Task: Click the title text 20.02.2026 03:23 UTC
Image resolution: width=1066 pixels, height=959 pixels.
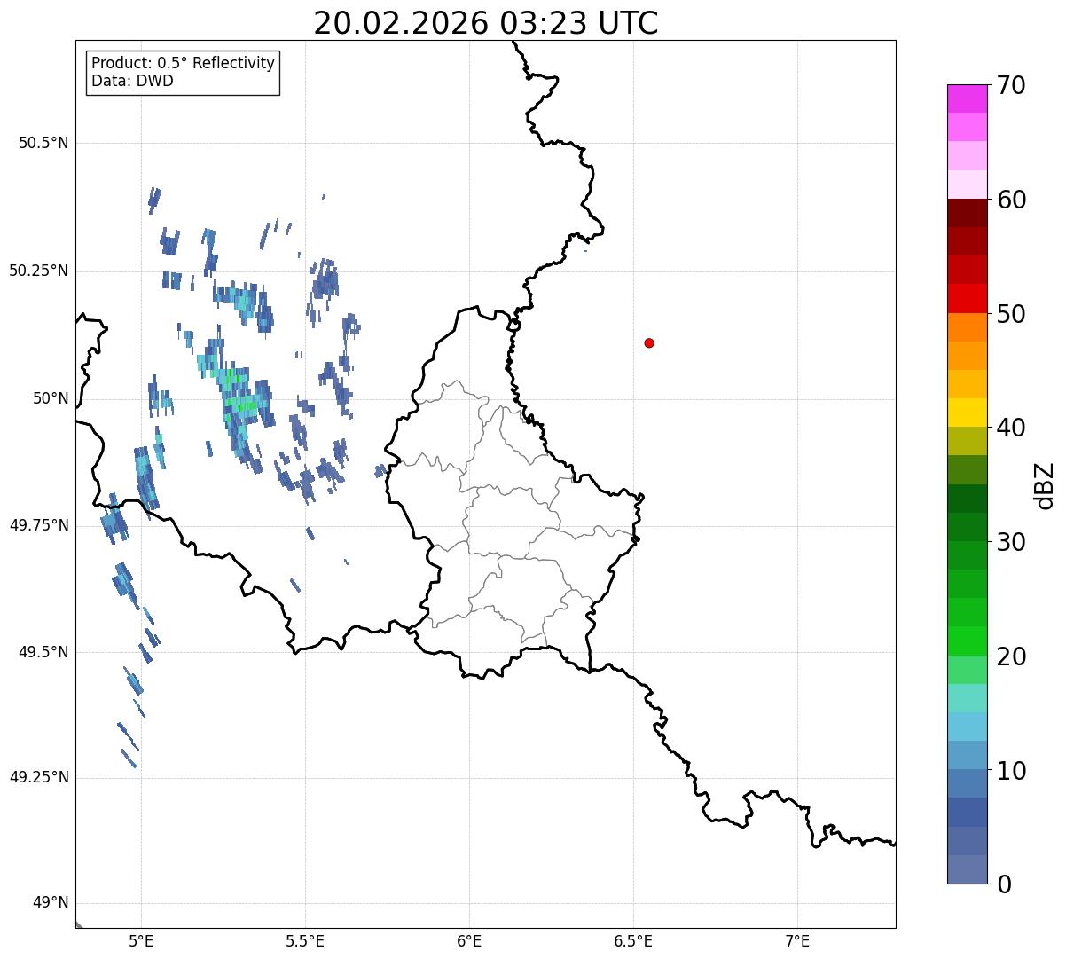Action: point(486,23)
